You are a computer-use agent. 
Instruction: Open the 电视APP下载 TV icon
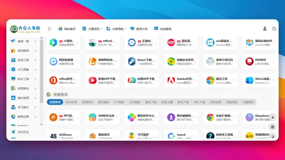131,80
